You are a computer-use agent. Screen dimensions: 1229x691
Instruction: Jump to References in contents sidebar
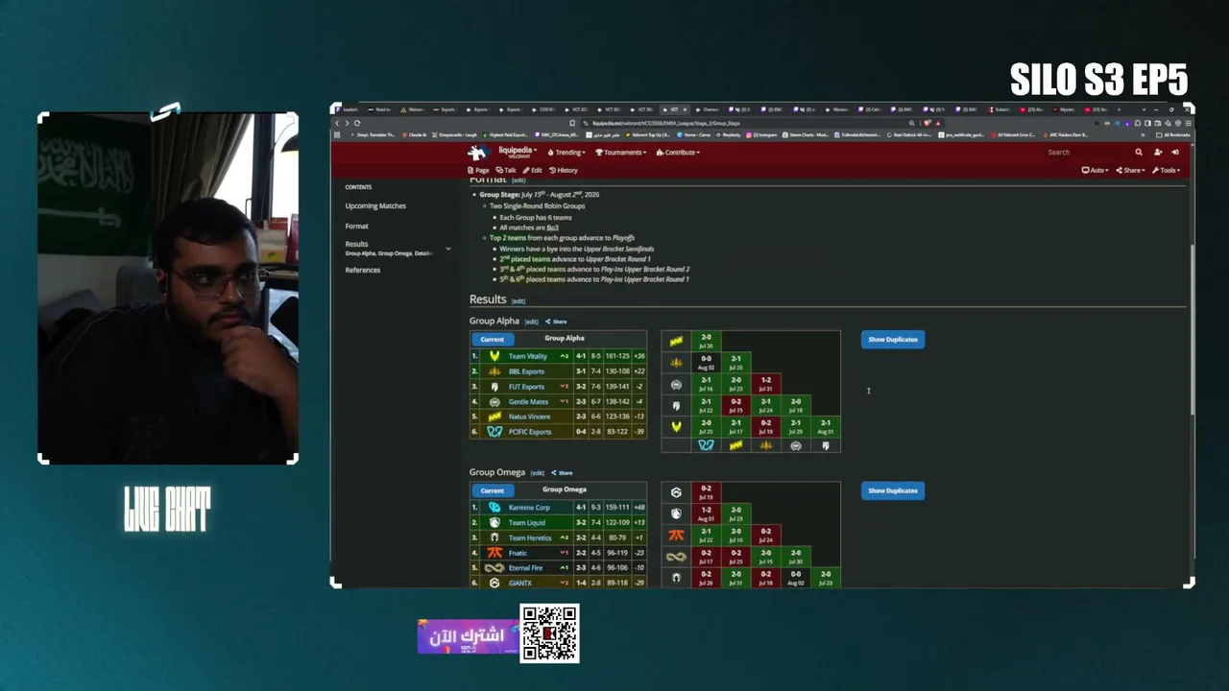363,271
